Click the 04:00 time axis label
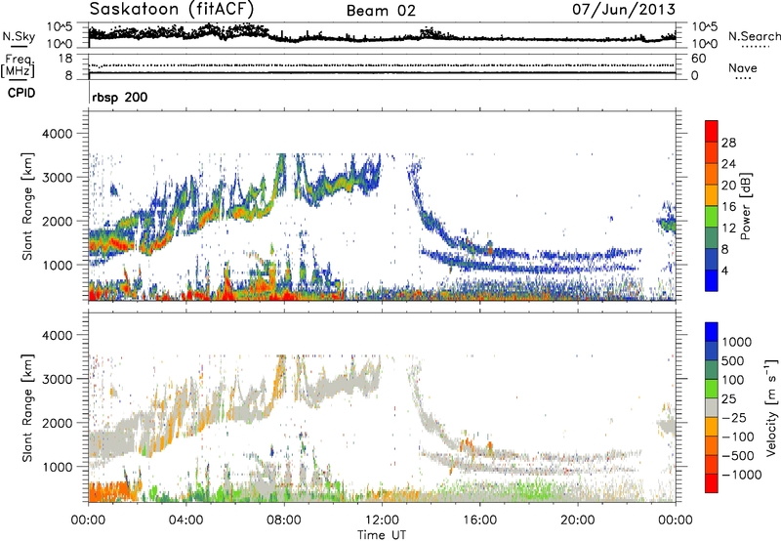Image resolution: width=781 pixels, height=541 pixels. pyautogui.click(x=185, y=520)
